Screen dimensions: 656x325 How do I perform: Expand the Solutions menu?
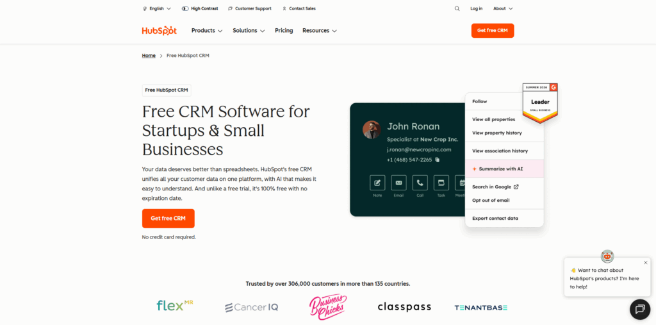coord(249,31)
